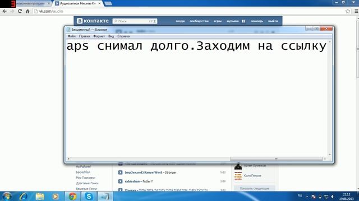
Task: Open the Вид menu in Notepad
Action: coord(111,36)
